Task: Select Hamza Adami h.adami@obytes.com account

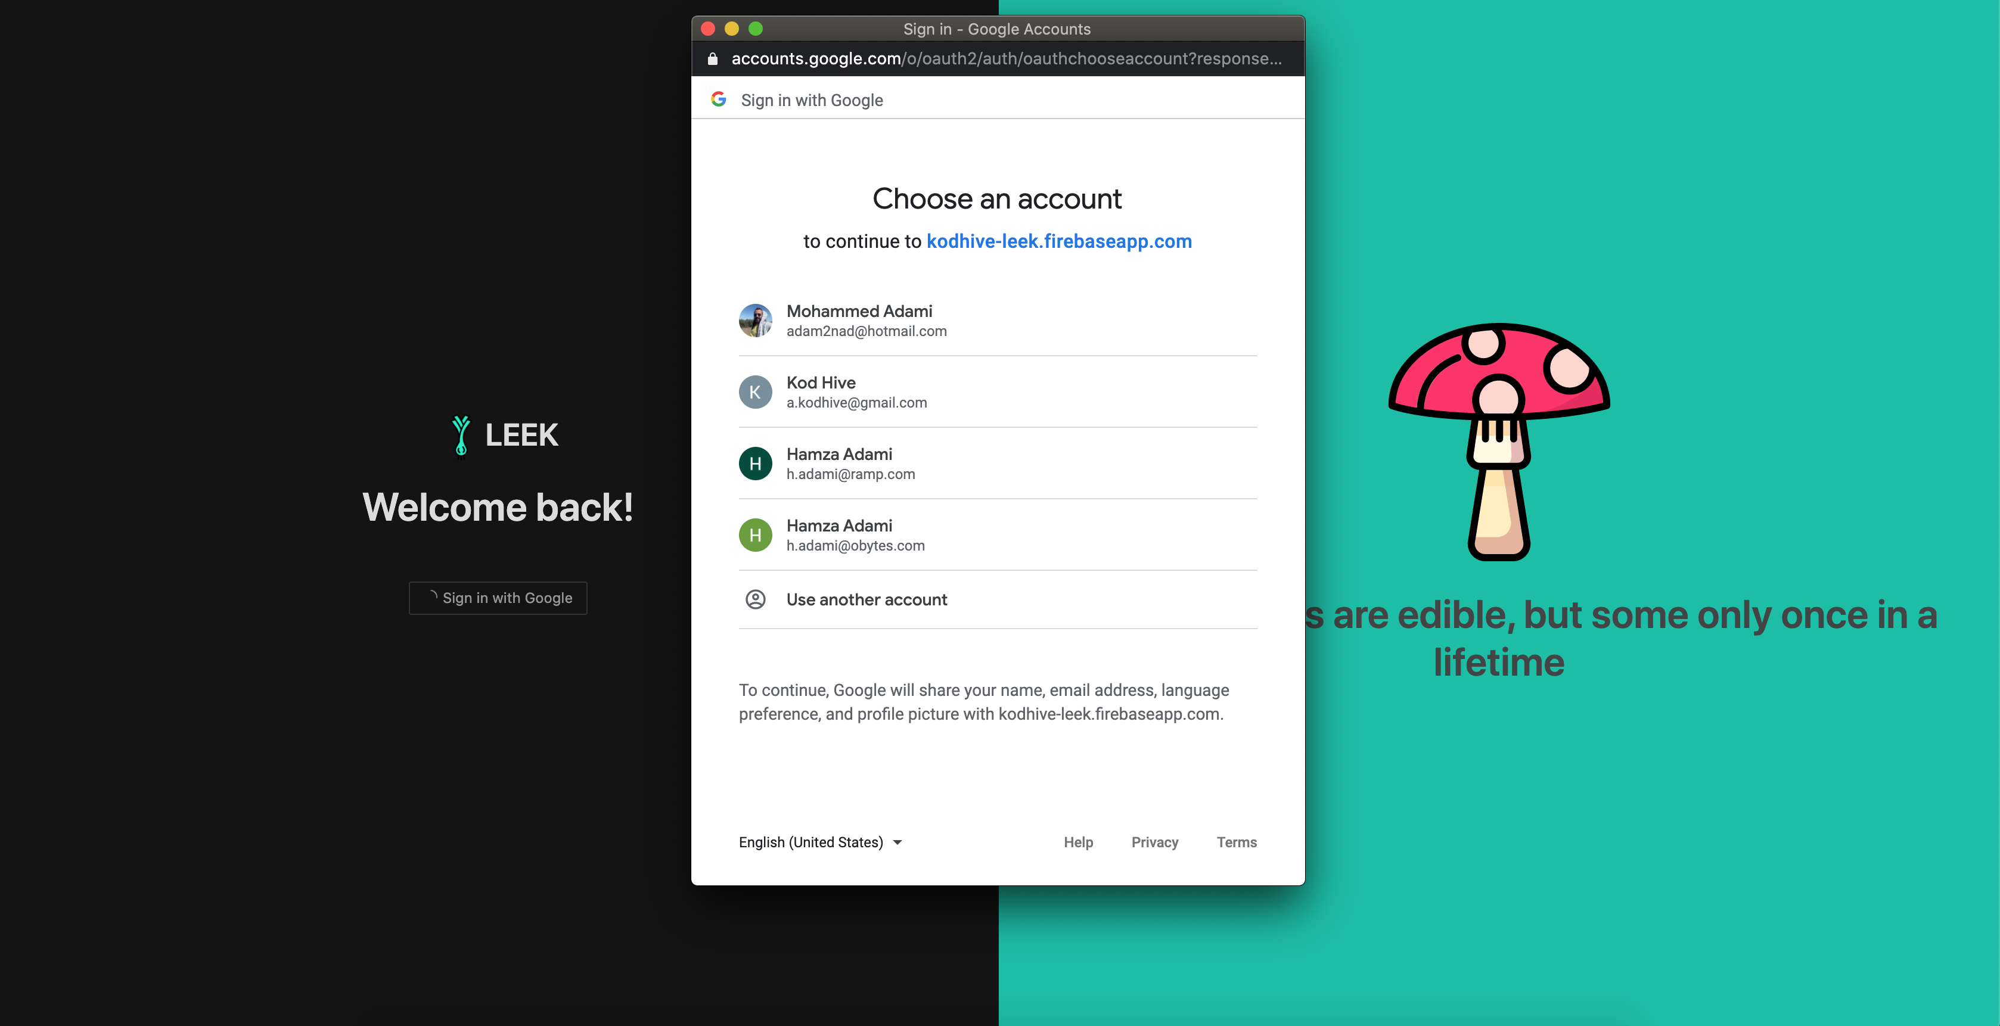Action: click(998, 534)
